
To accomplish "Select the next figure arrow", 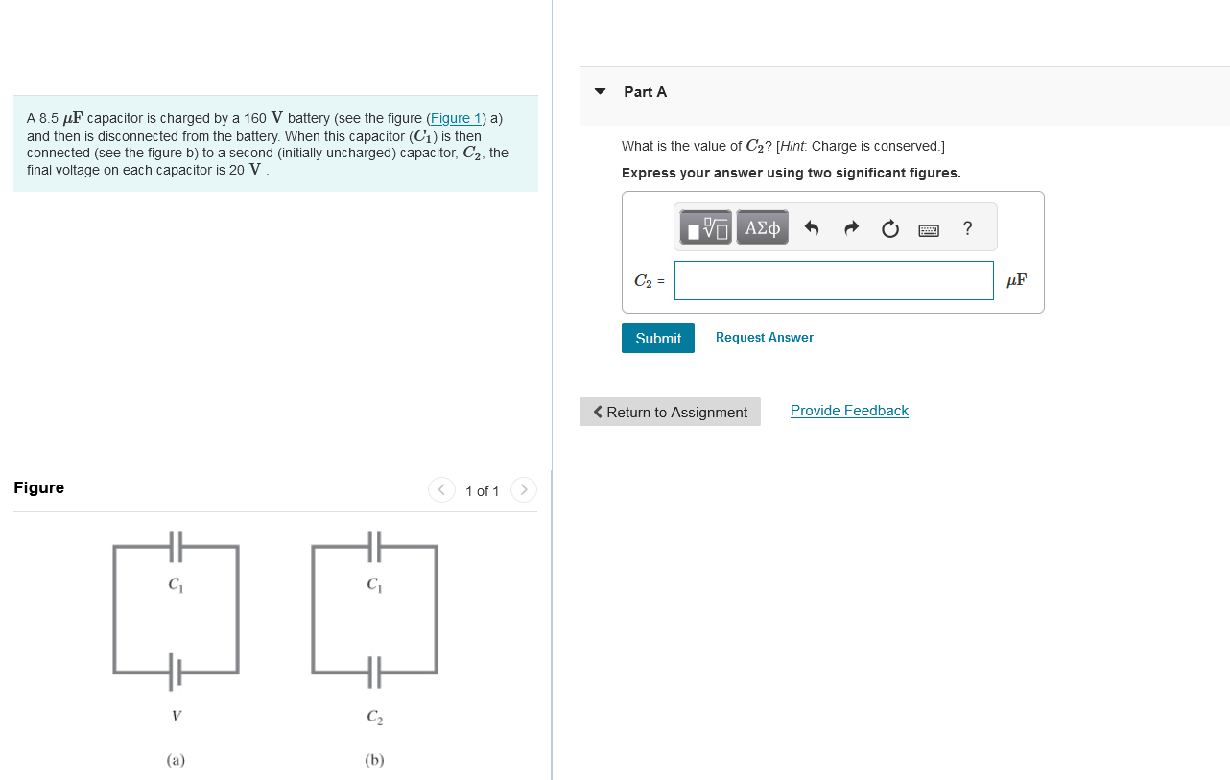I will [523, 489].
